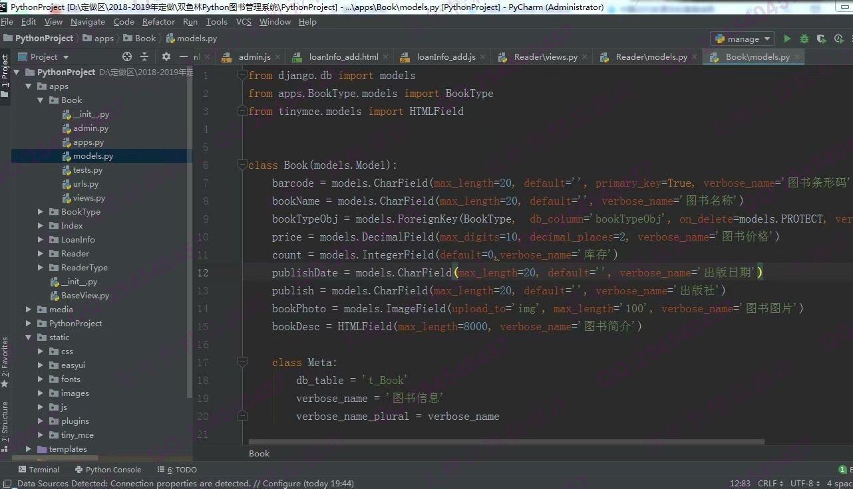
Task: Collapse the apps folder
Action: click(x=29, y=86)
